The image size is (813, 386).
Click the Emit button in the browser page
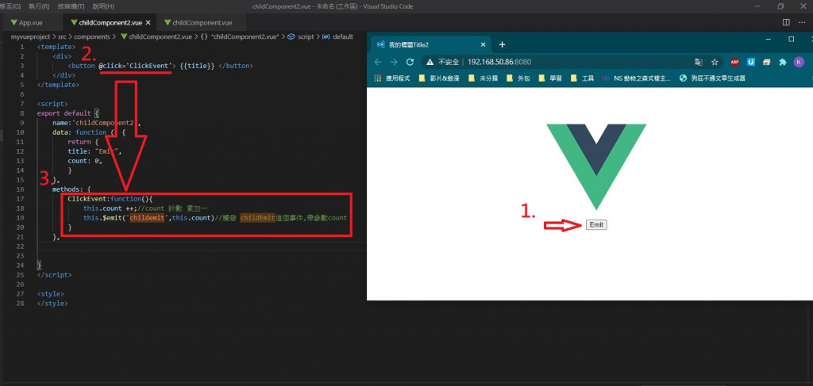click(596, 224)
